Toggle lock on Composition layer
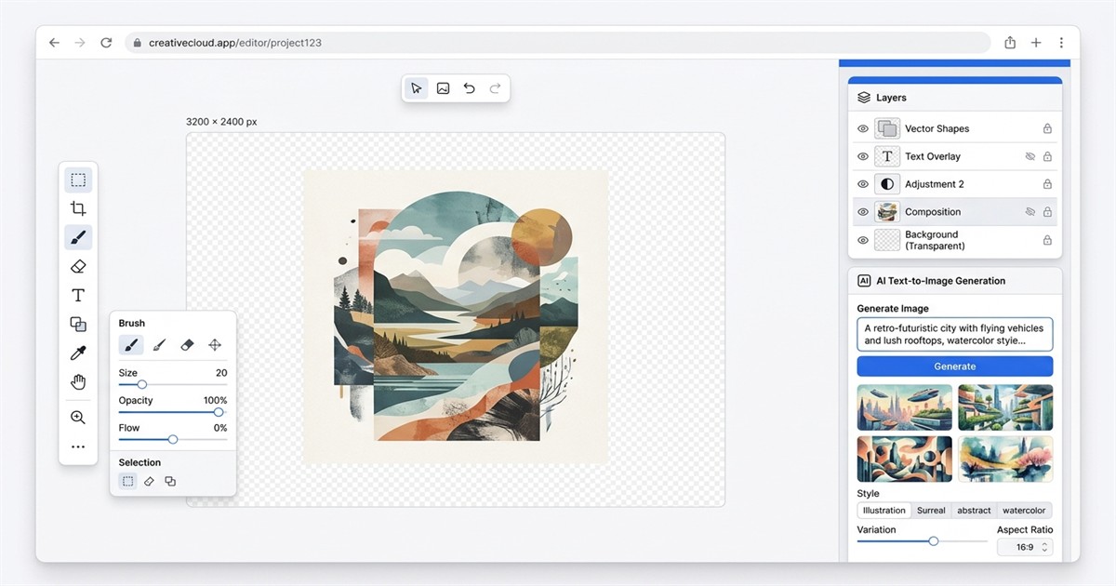This screenshot has width=1116, height=586. (x=1047, y=212)
